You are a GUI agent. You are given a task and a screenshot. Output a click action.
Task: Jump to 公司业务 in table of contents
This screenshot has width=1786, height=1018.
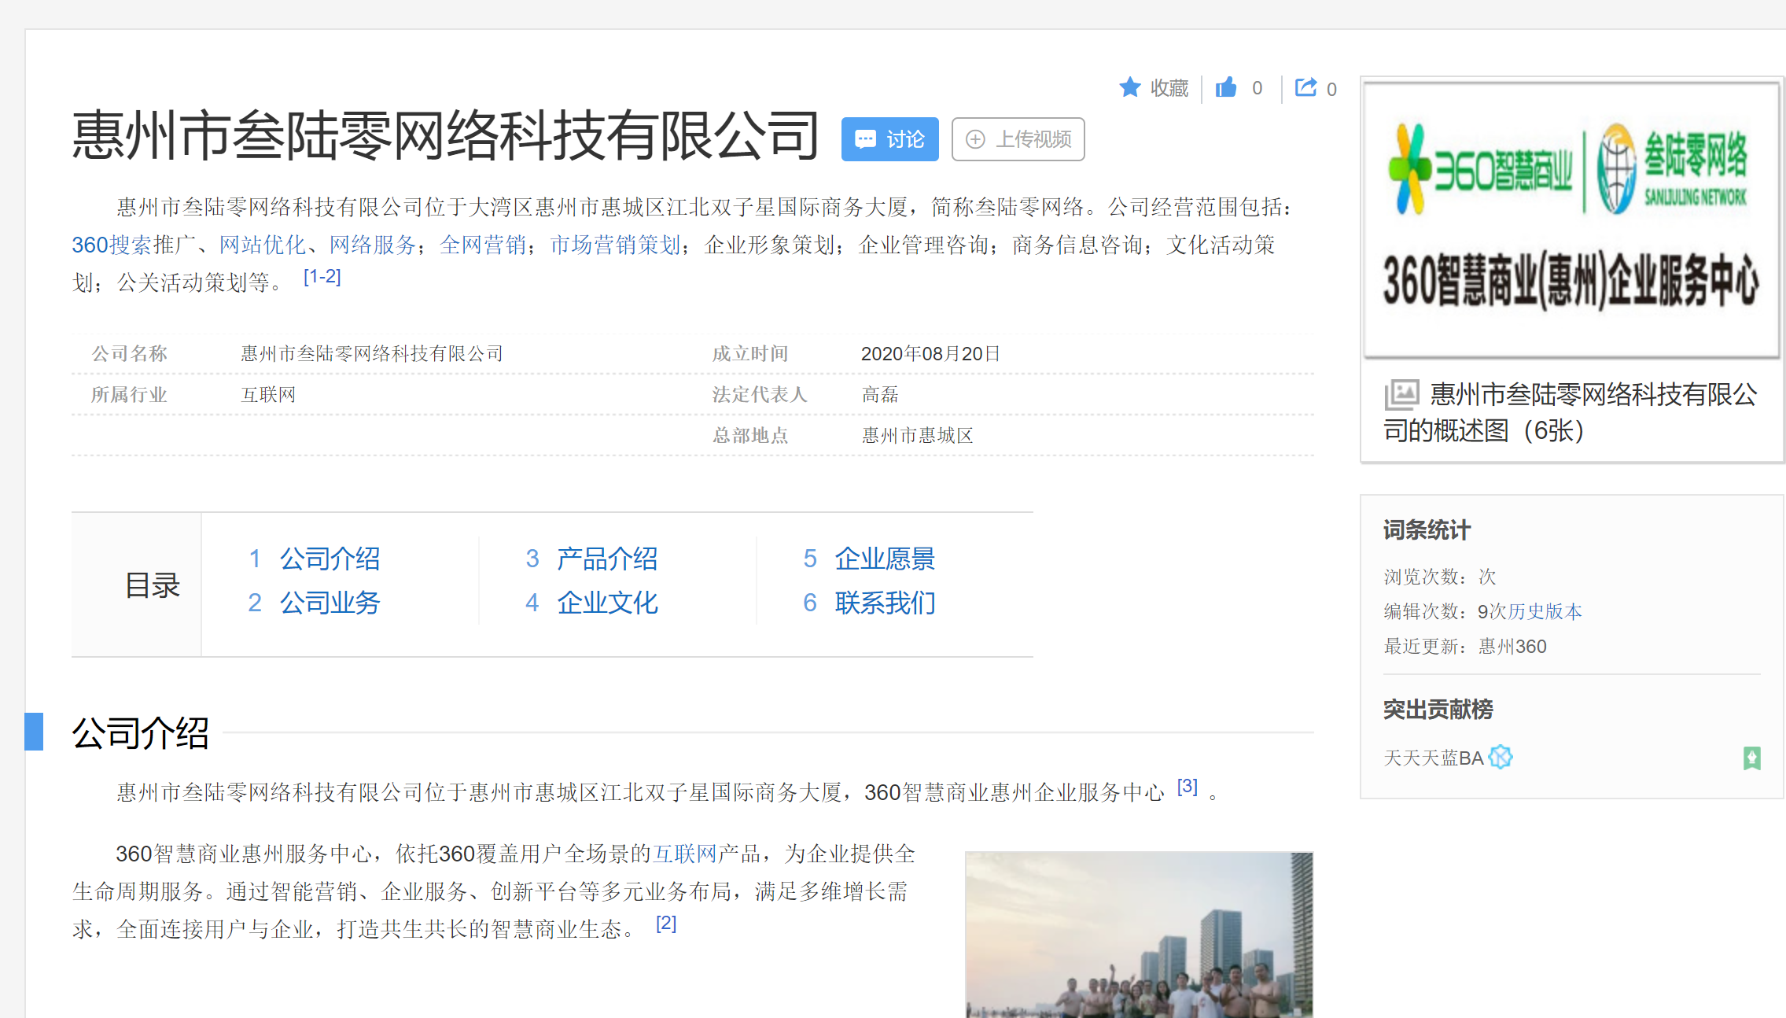point(330,603)
